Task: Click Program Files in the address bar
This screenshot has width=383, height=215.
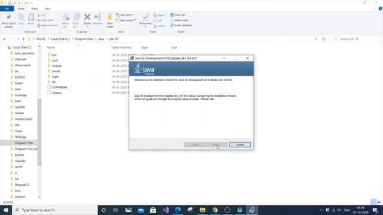Action: click(x=84, y=39)
